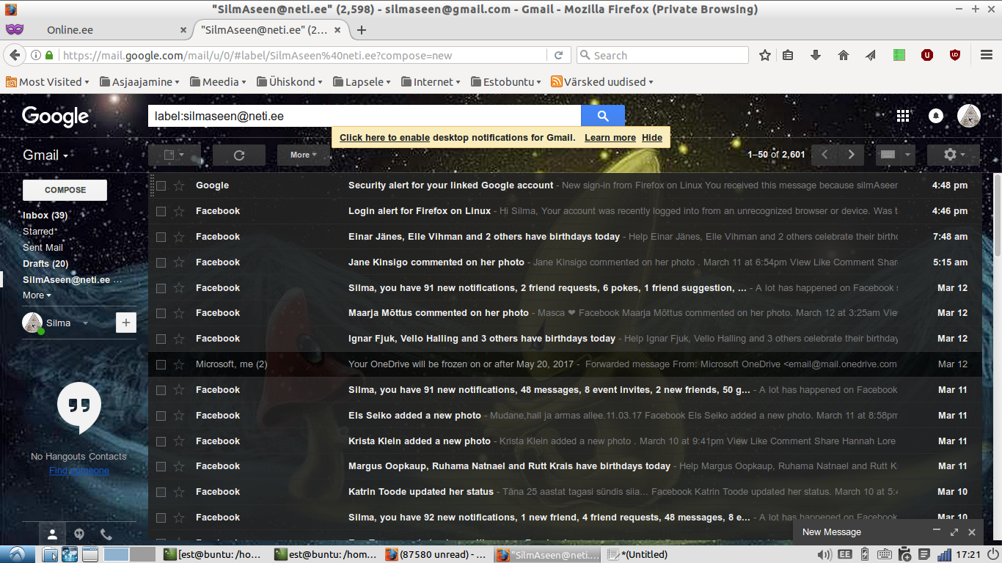The height and width of the screenshot is (563, 1002).
Task: Select the Els Seiko new photo email
Action: point(161,416)
